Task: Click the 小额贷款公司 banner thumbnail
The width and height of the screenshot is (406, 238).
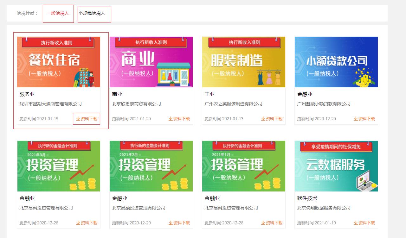Action: pos(336,62)
